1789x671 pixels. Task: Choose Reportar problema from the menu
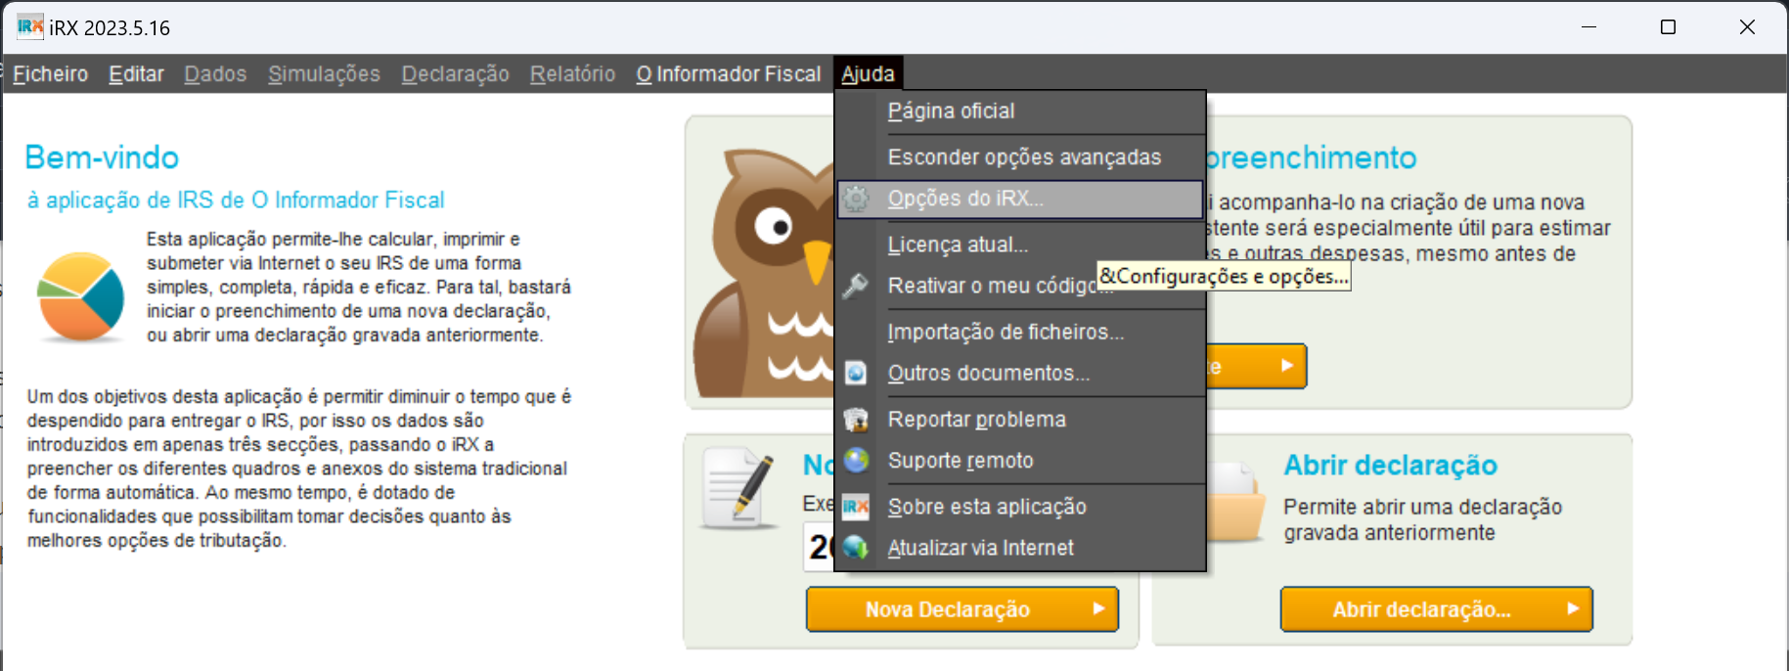click(x=1020, y=420)
